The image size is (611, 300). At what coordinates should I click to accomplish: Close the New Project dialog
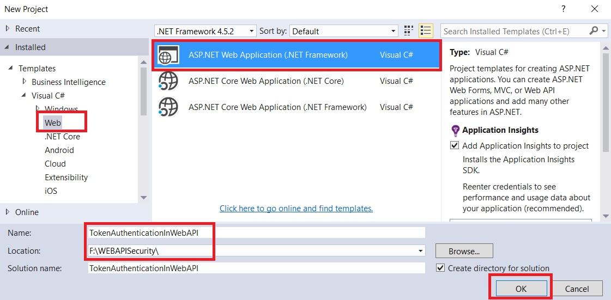[594, 9]
